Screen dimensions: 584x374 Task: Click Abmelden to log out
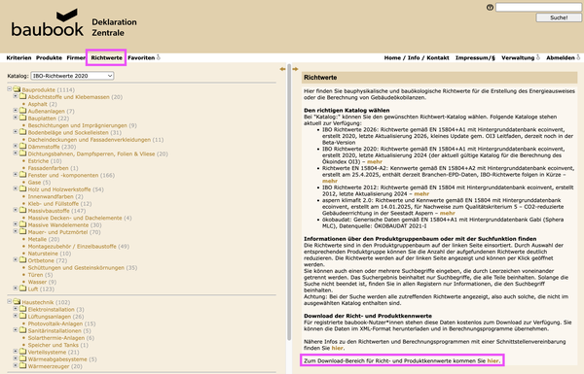(561, 57)
